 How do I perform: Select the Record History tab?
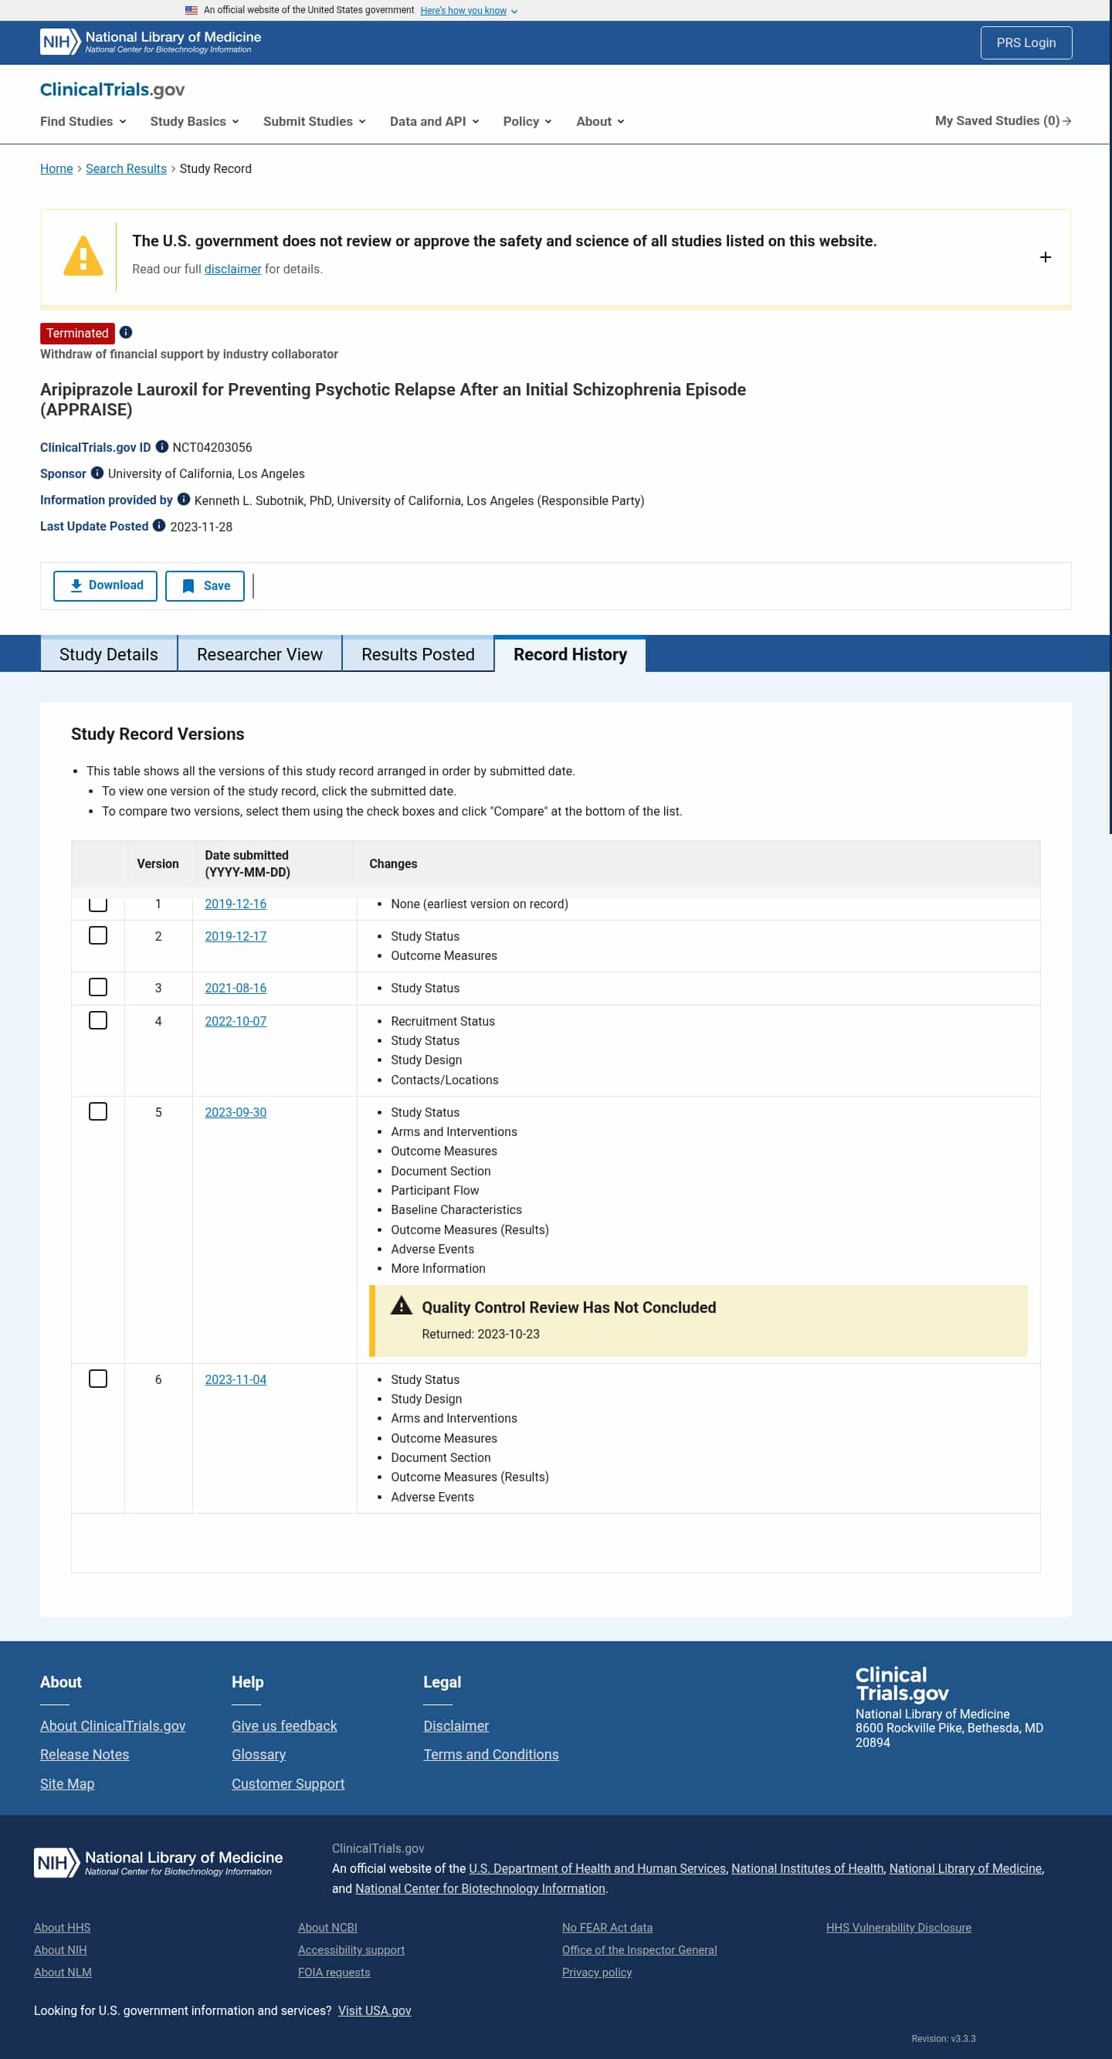570,655
